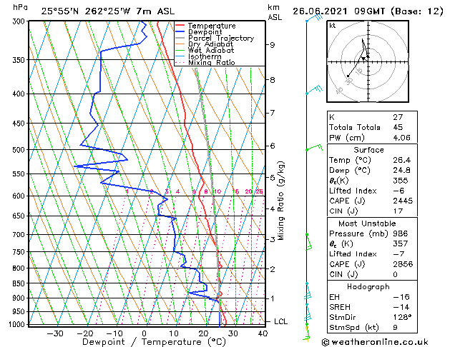This screenshot has width=450, height=347.
Task: Click the green wind barb at 500 hPa
Action: click(x=314, y=148)
